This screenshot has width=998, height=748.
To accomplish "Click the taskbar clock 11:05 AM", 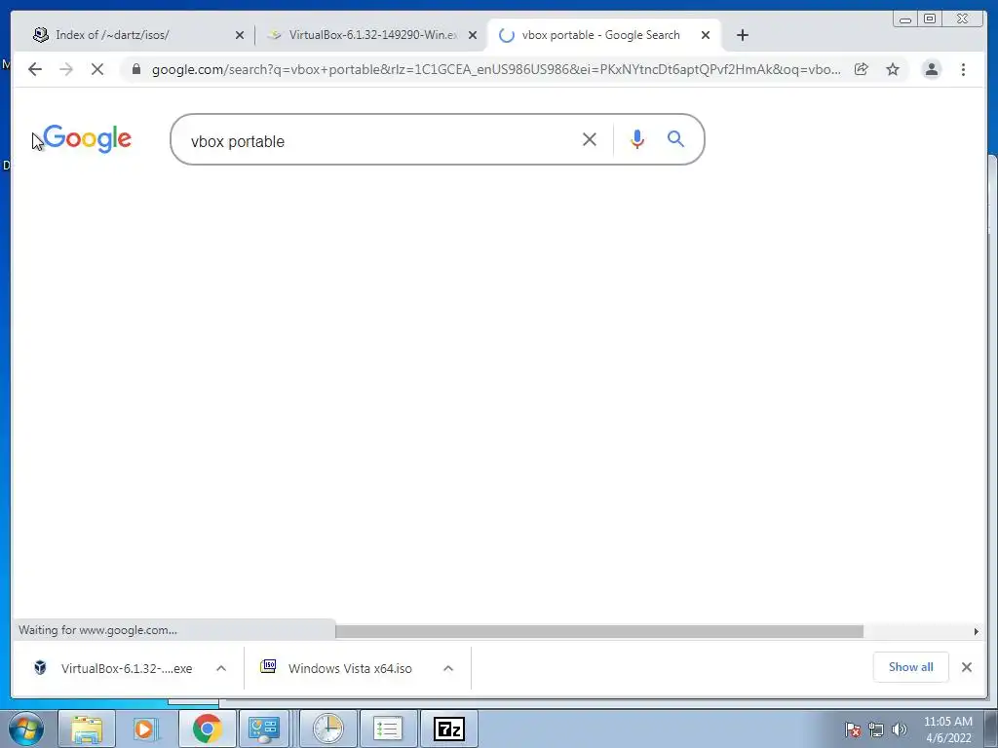I will pos(948,729).
